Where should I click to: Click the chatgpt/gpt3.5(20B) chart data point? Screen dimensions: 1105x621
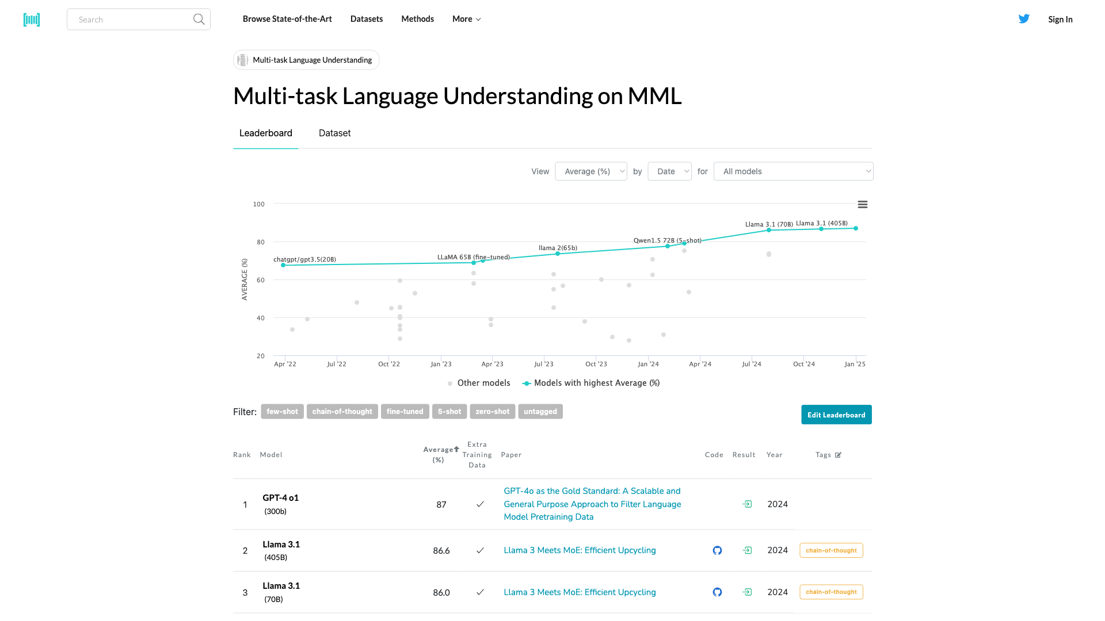click(283, 265)
